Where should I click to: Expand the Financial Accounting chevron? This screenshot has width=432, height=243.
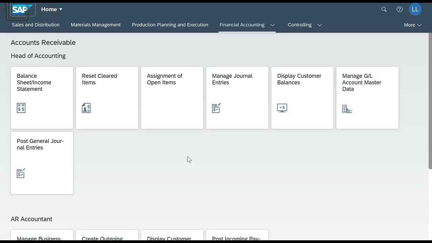pyautogui.click(x=273, y=25)
